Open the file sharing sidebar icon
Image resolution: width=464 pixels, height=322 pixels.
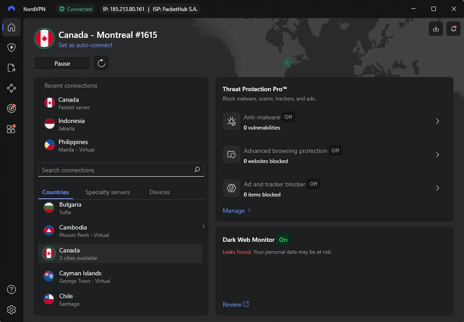pyautogui.click(x=11, y=68)
